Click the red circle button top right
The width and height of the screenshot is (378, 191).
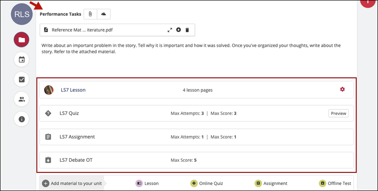coord(368,2)
